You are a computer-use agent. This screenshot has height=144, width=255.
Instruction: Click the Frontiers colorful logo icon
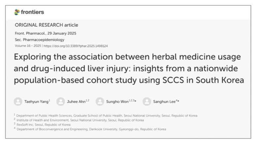[x=17, y=12]
